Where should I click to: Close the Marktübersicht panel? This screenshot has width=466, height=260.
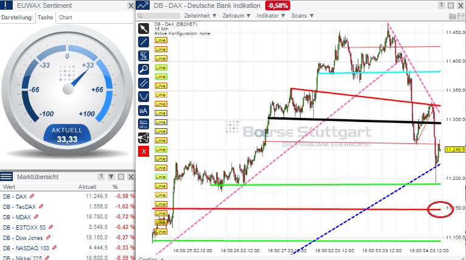pos(131,177)
